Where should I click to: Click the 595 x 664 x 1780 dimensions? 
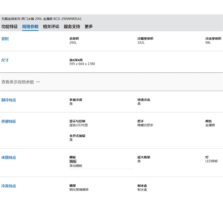tap(82, 64)
